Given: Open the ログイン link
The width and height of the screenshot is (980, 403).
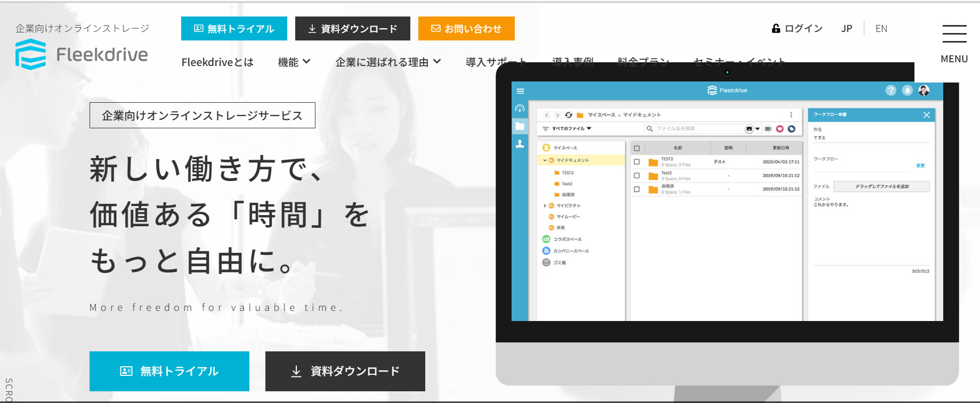Looking at the screenshot, I should [x=797, y=29].
